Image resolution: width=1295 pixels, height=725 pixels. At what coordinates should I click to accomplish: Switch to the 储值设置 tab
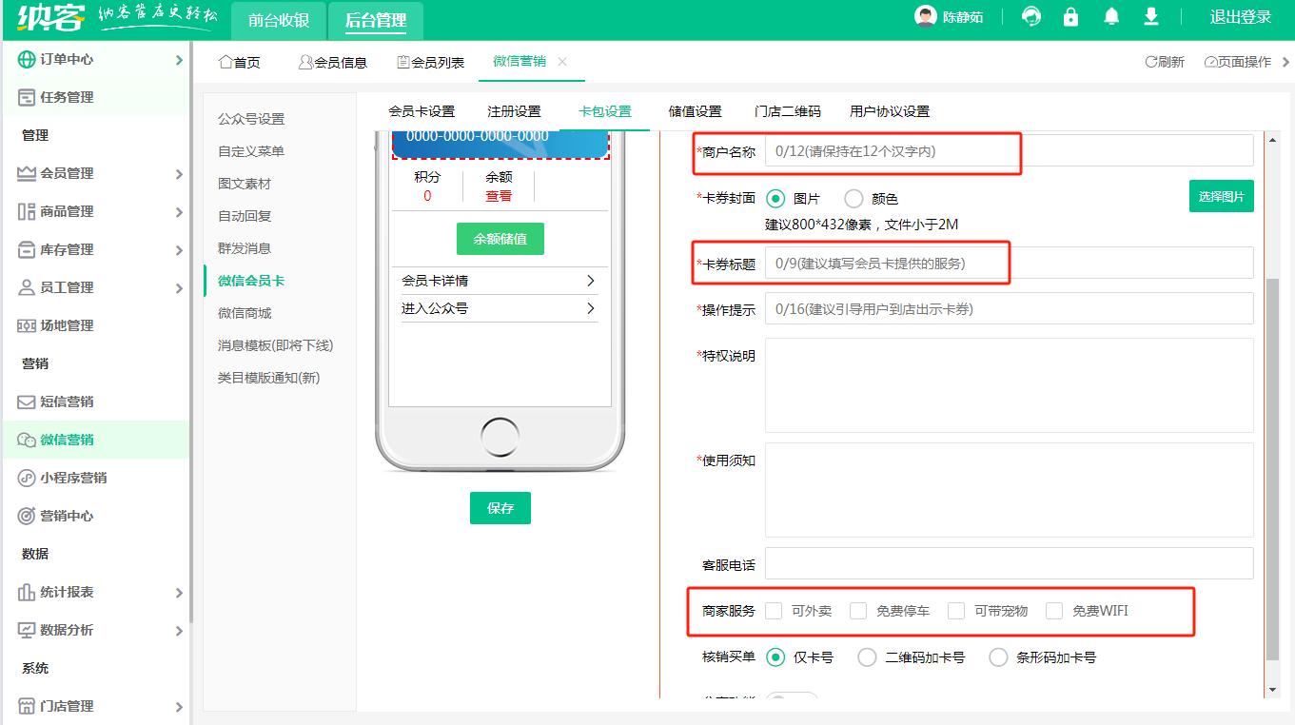pos(695,111)
